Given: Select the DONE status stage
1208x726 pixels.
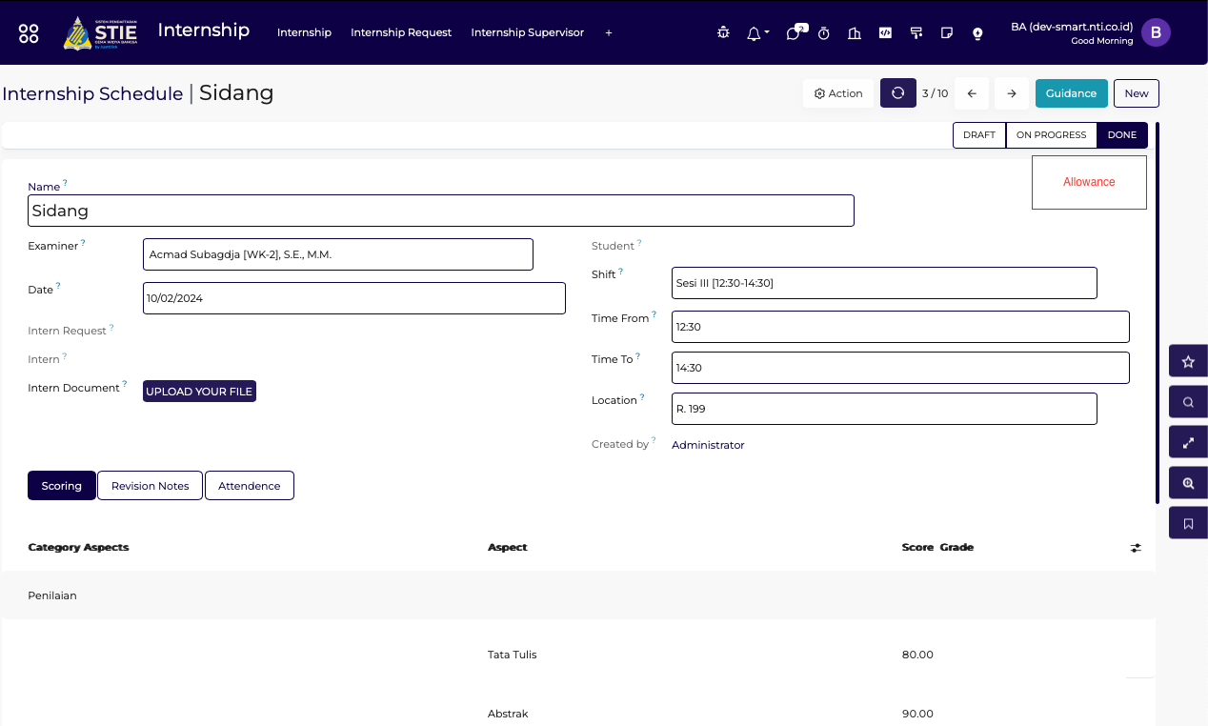Looking at the screenshot, I should (x=1121, y=135).
